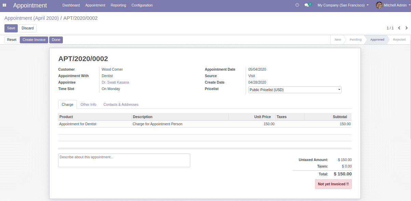Go to the next record arrow
Screen dimensions: 411x201
point(407,28)
